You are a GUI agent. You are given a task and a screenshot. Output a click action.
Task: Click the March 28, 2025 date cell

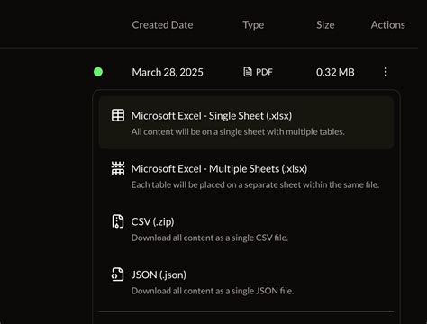click(168, 72)
